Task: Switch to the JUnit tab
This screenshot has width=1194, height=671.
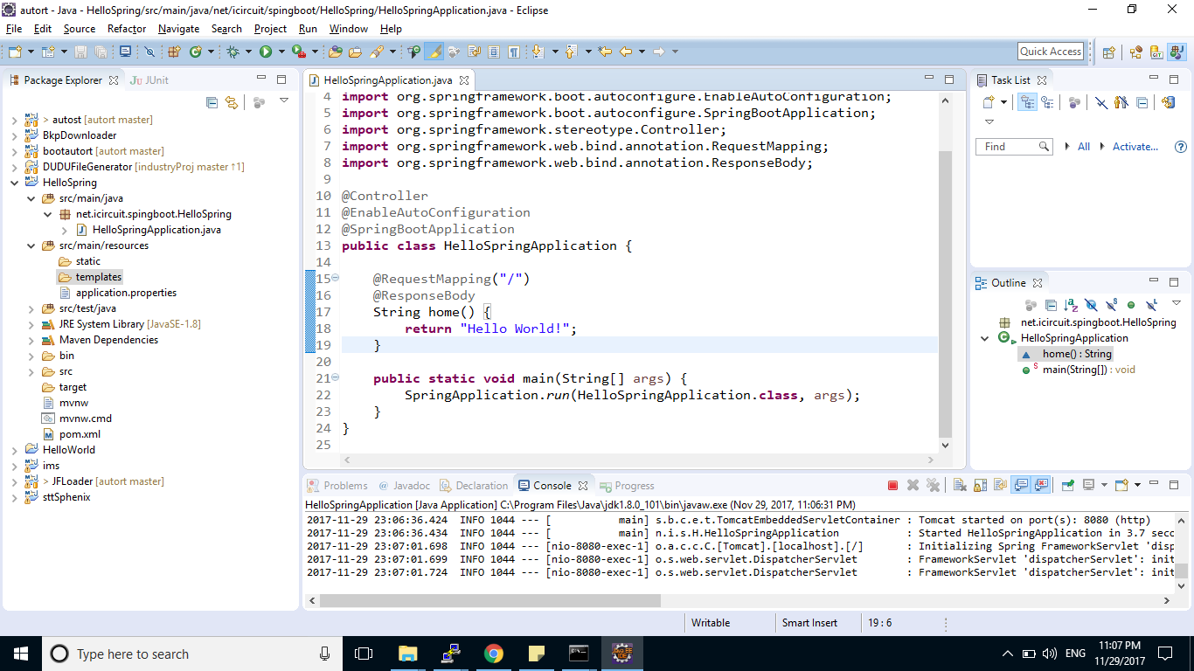Action: (149, 80)
